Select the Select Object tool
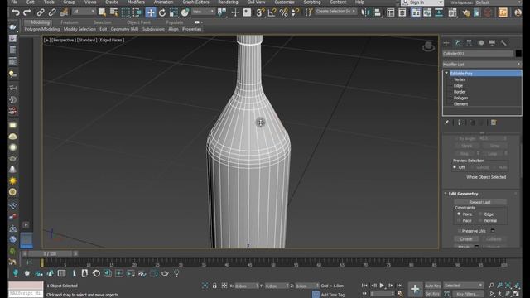This screenshot has width=530, height=298. [x=102, y=13]
